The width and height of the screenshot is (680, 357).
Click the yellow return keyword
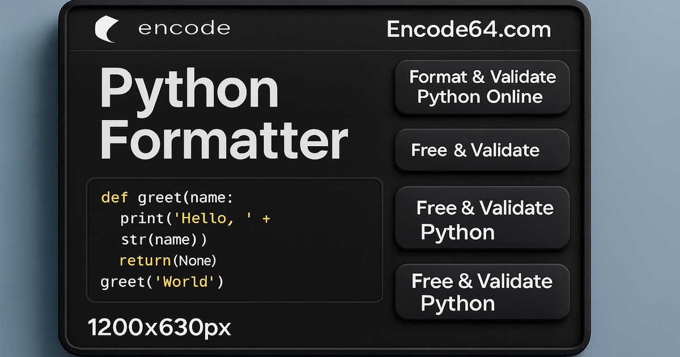(x=144, y=261)
